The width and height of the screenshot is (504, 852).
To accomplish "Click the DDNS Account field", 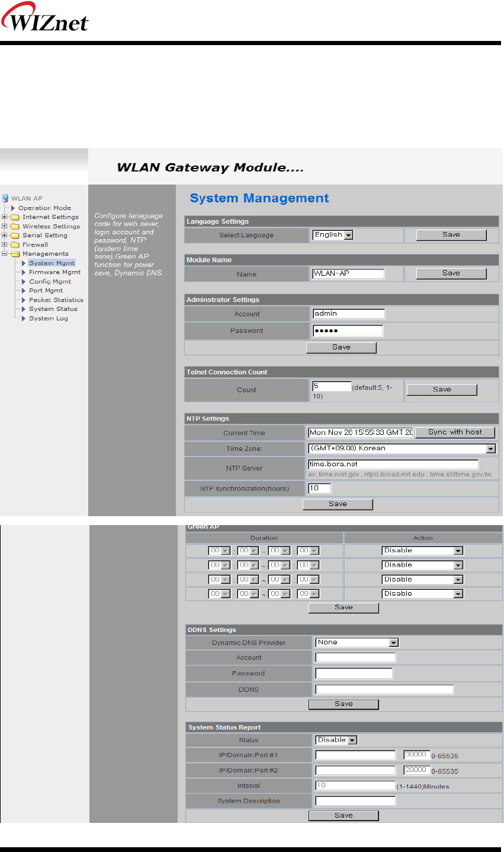I will click(x=355, y=657).
